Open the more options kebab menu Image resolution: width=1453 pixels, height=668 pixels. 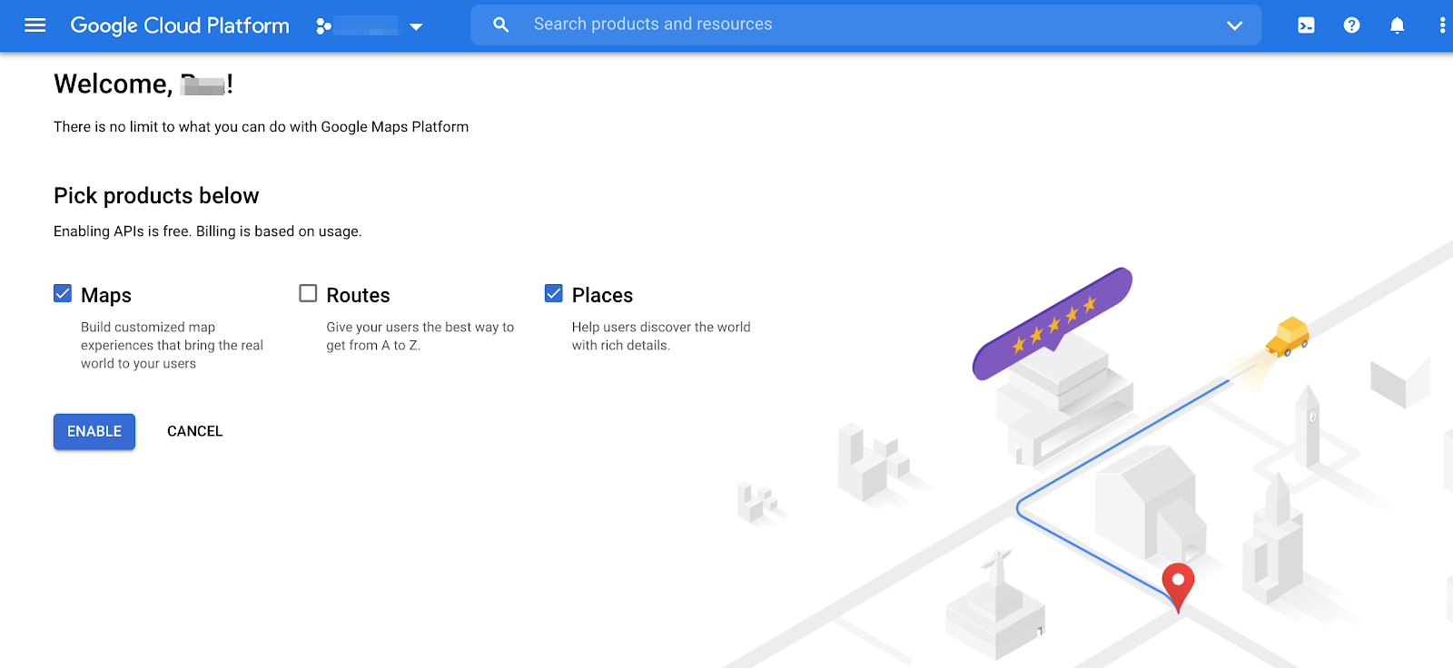coord(1442,25)
